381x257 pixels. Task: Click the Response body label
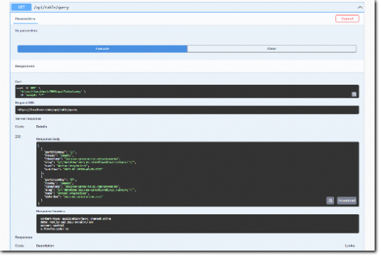[48, 140]
